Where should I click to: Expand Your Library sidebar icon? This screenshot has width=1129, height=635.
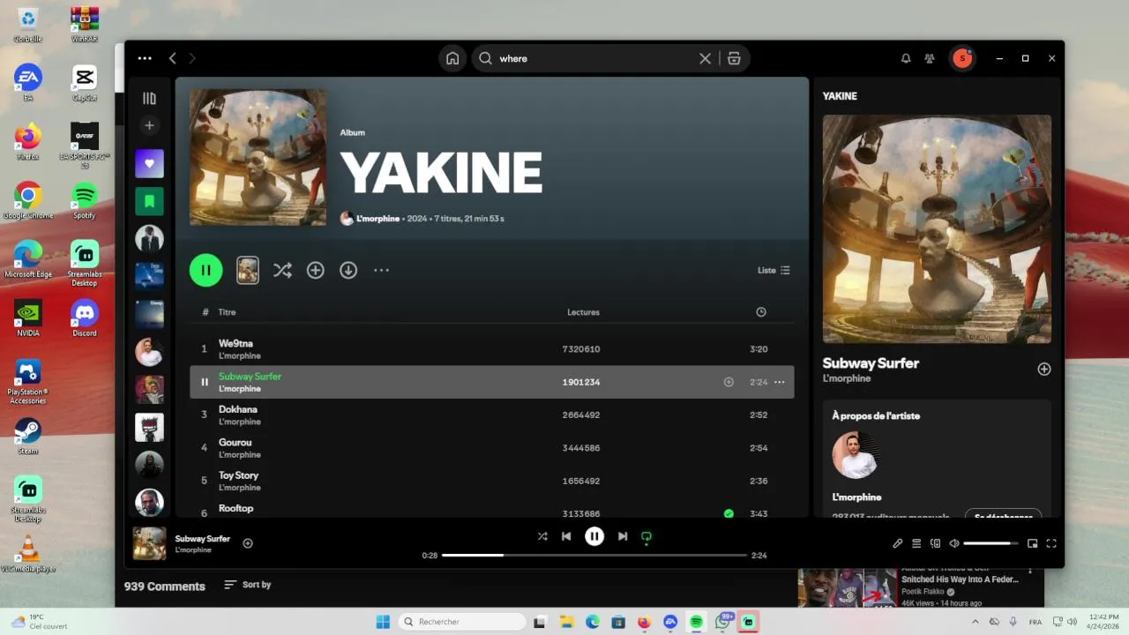(x=149, y=98)
